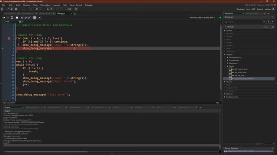Toggle the real-time update debugger button
Image resolution: width=277 pixels, height=155 pixels.
pos(35,18)
